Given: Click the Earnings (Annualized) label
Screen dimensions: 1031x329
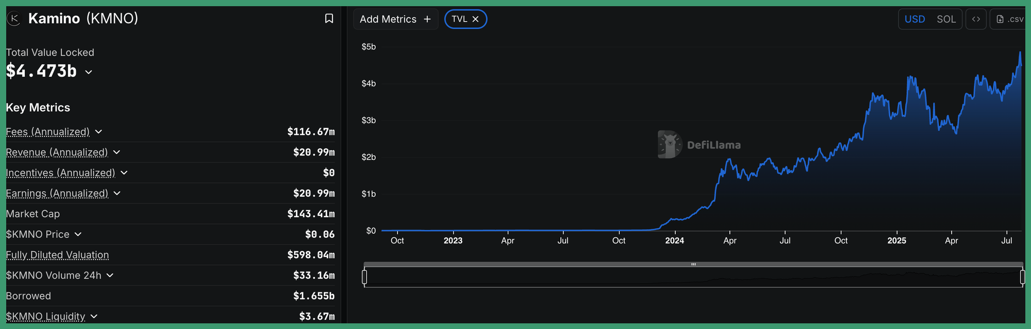Looking at the screenshot, I should (57, 194).
